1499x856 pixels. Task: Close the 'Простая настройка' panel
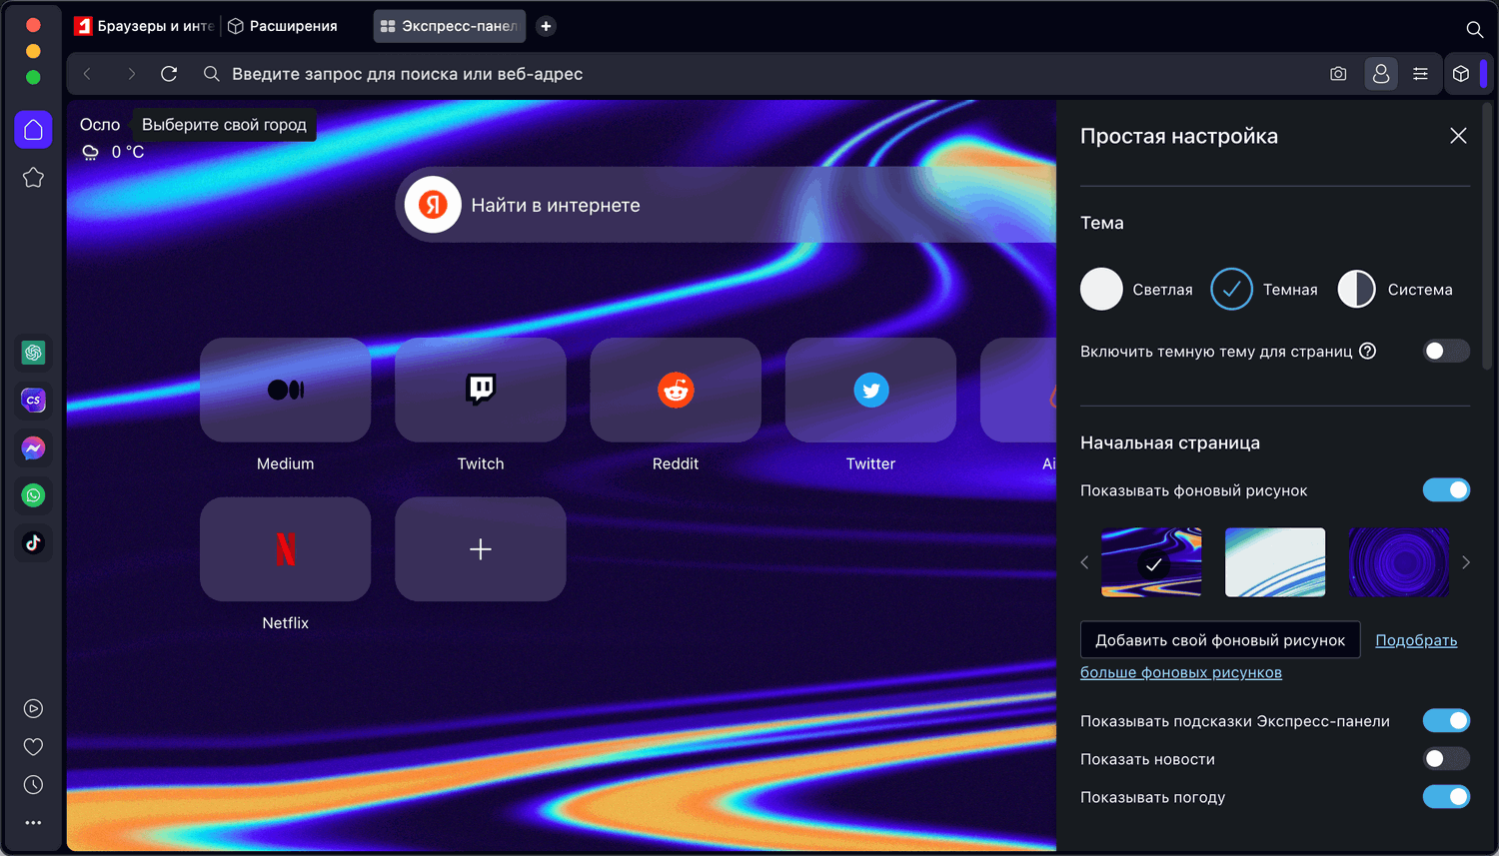click(x=1458, y=136)
